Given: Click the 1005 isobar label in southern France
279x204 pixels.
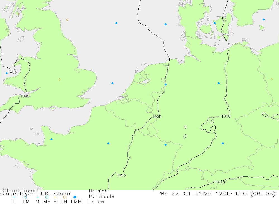Looking at the screenshot, I should [x=121, y=175].
